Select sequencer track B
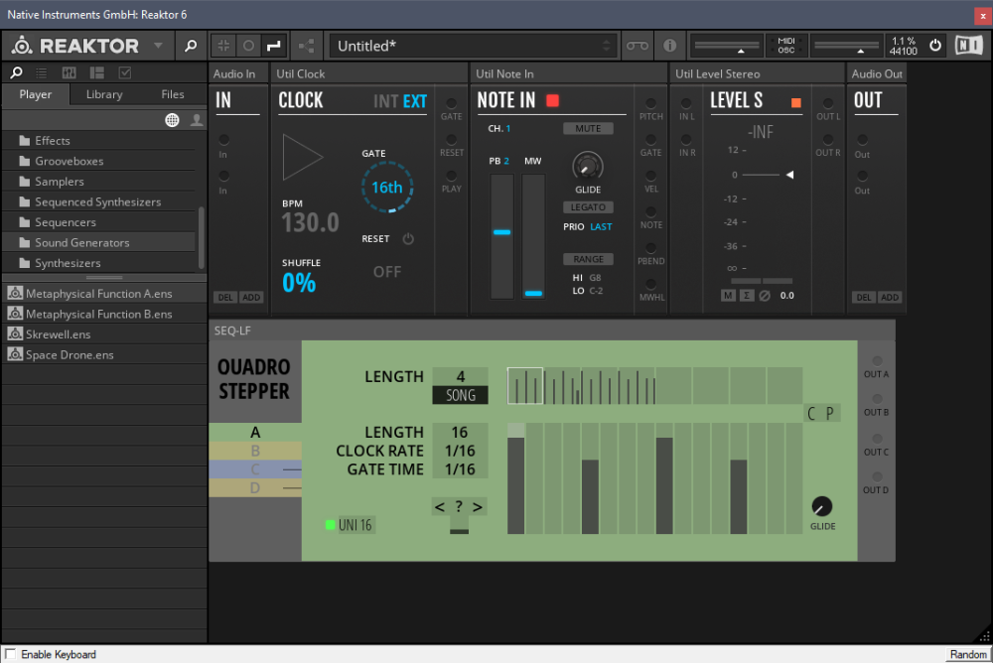993x663 pixels. pyautogui.click(x=255, y=451)
